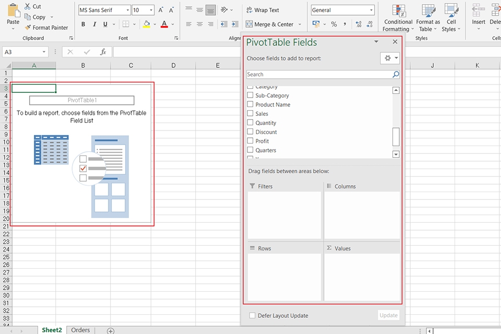
Task: Click the Insert Function fx icon
Action: [103, 52]
